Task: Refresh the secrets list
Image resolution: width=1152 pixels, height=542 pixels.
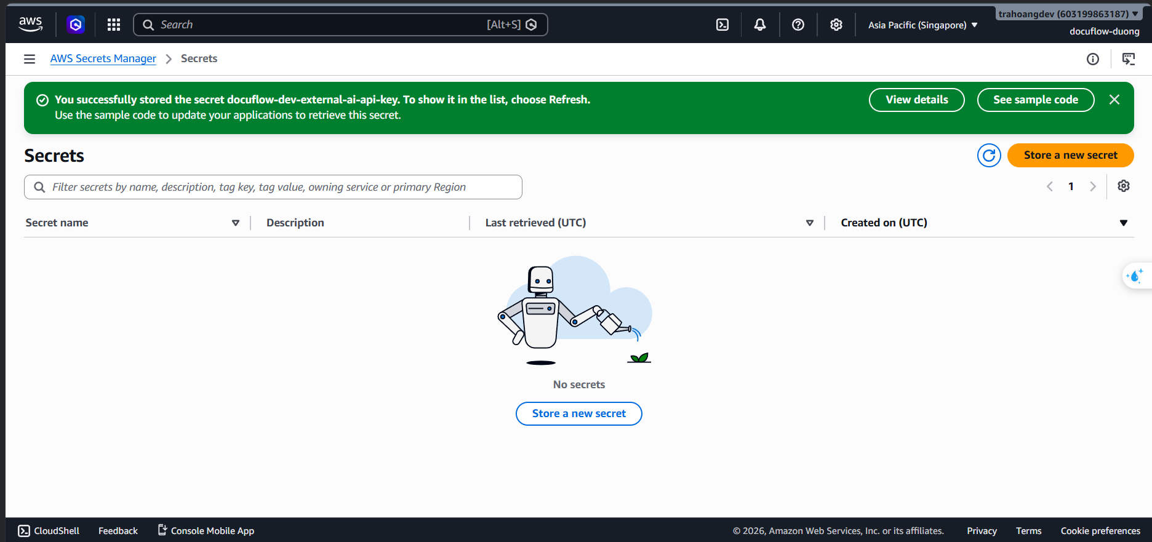Action: tap(989, 156)
